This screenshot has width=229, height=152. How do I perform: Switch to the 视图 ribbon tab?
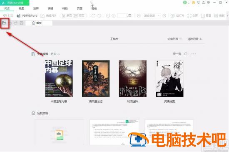[22, 8]
